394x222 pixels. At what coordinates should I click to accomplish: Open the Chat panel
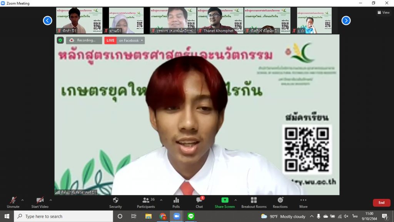click(x=199, y=202)
